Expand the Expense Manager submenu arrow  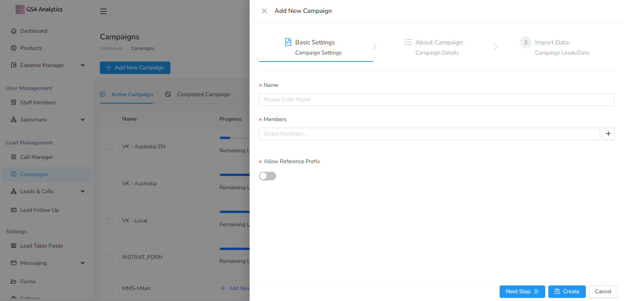83,65
